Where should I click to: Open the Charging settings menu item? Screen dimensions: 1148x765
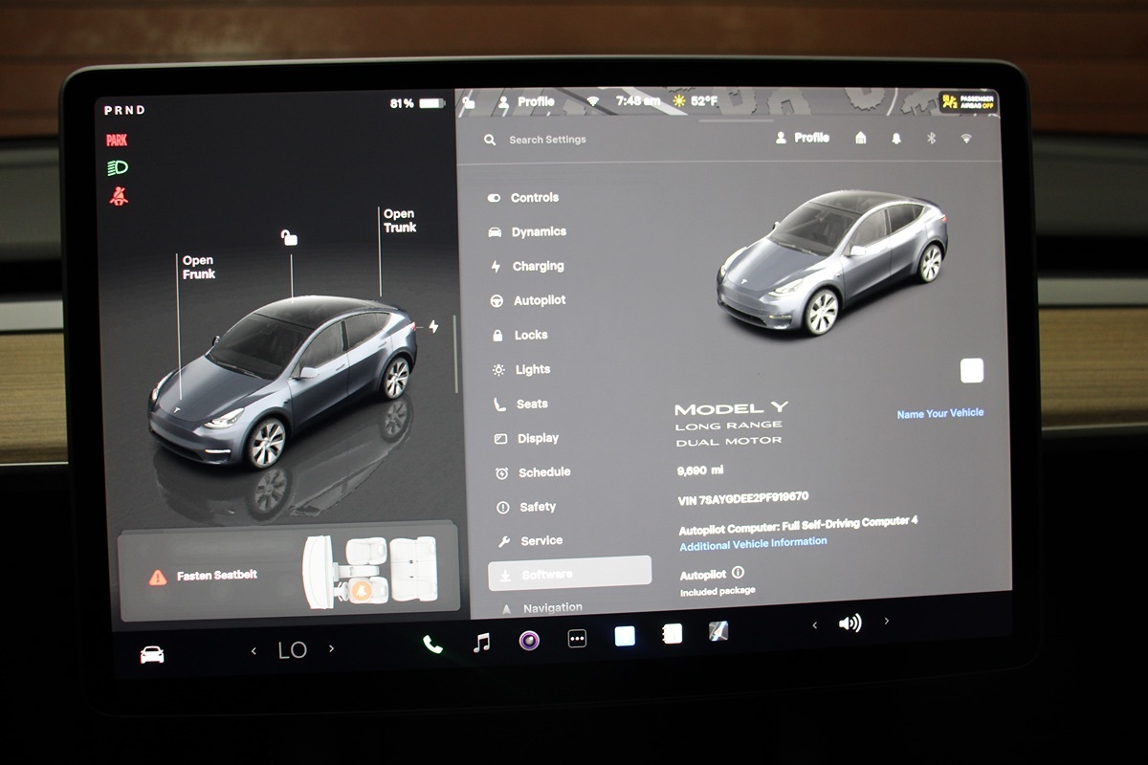pyautogui.click(x=538, y=266)
